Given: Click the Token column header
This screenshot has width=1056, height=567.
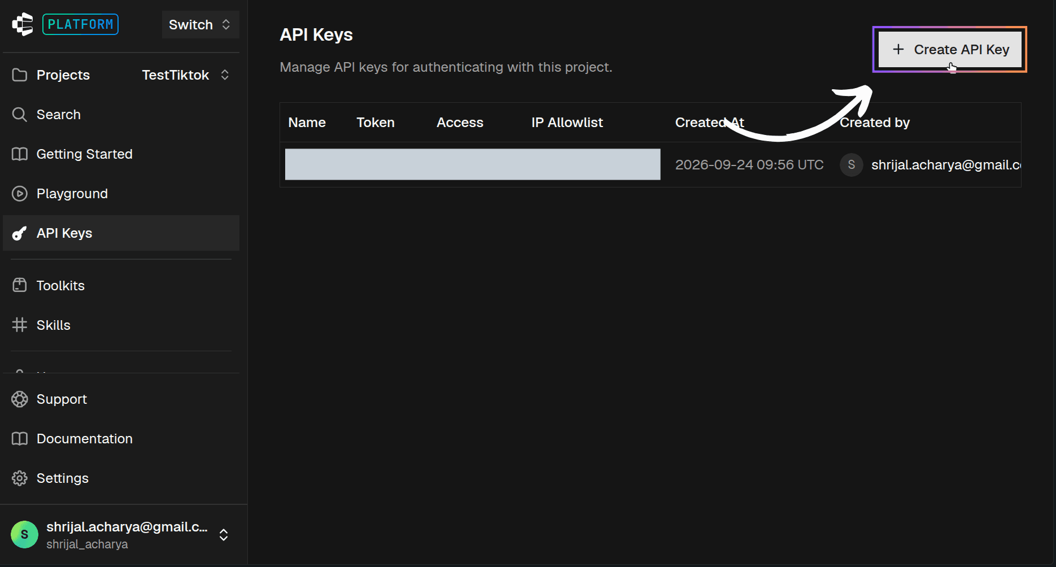Looking at the screenshot, I should (x=376, y=123).
